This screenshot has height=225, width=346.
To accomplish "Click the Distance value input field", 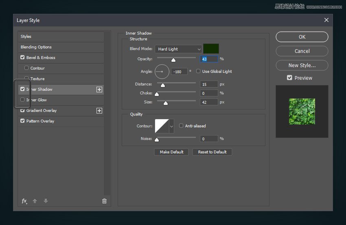I will [x=209, y=84].
